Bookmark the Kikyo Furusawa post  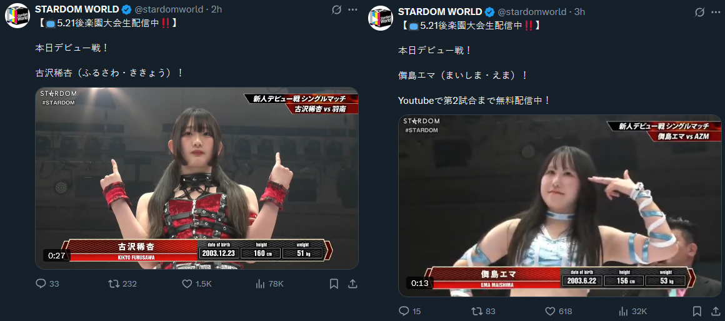click(x=334, y=284)
